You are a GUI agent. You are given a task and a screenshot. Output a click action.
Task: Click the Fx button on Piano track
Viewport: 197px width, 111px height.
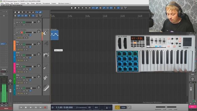click(27, 47)
